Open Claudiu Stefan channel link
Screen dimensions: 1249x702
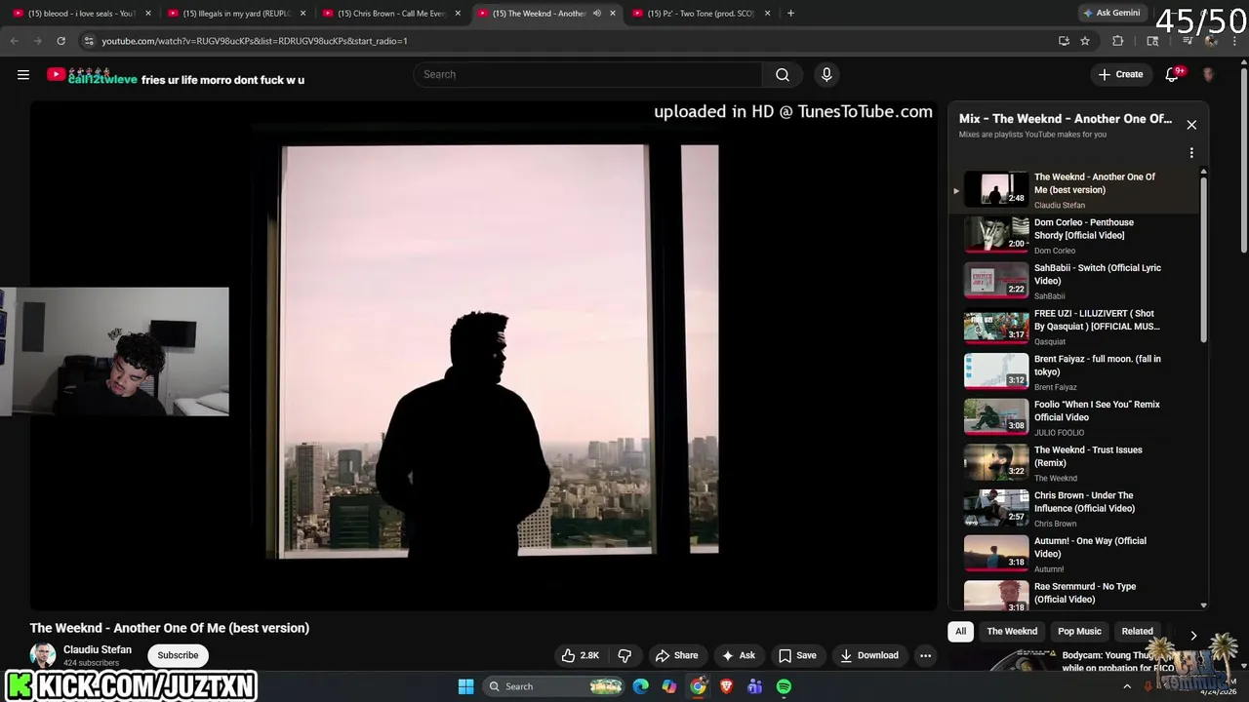(98, 649)
